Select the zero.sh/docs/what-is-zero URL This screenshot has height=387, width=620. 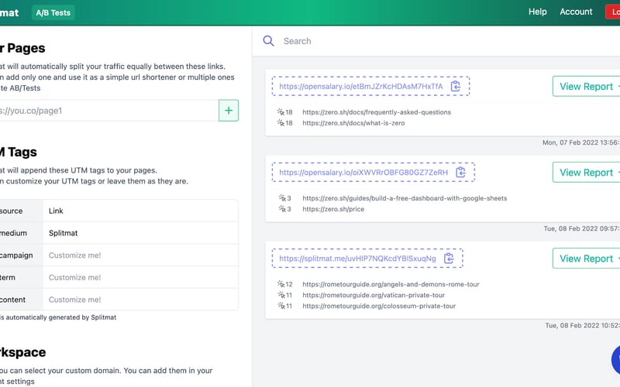(353, 123)
